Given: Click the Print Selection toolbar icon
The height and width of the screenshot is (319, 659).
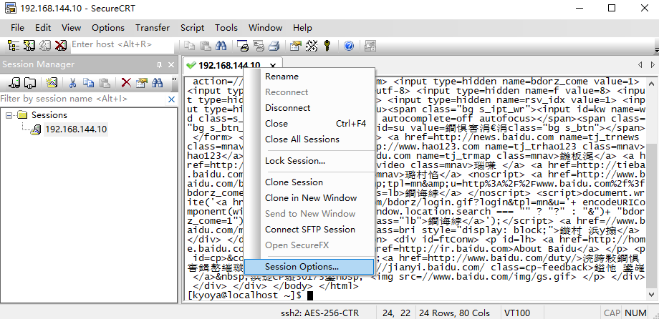Looking at the screenshot, I should (x=258, y=45).
